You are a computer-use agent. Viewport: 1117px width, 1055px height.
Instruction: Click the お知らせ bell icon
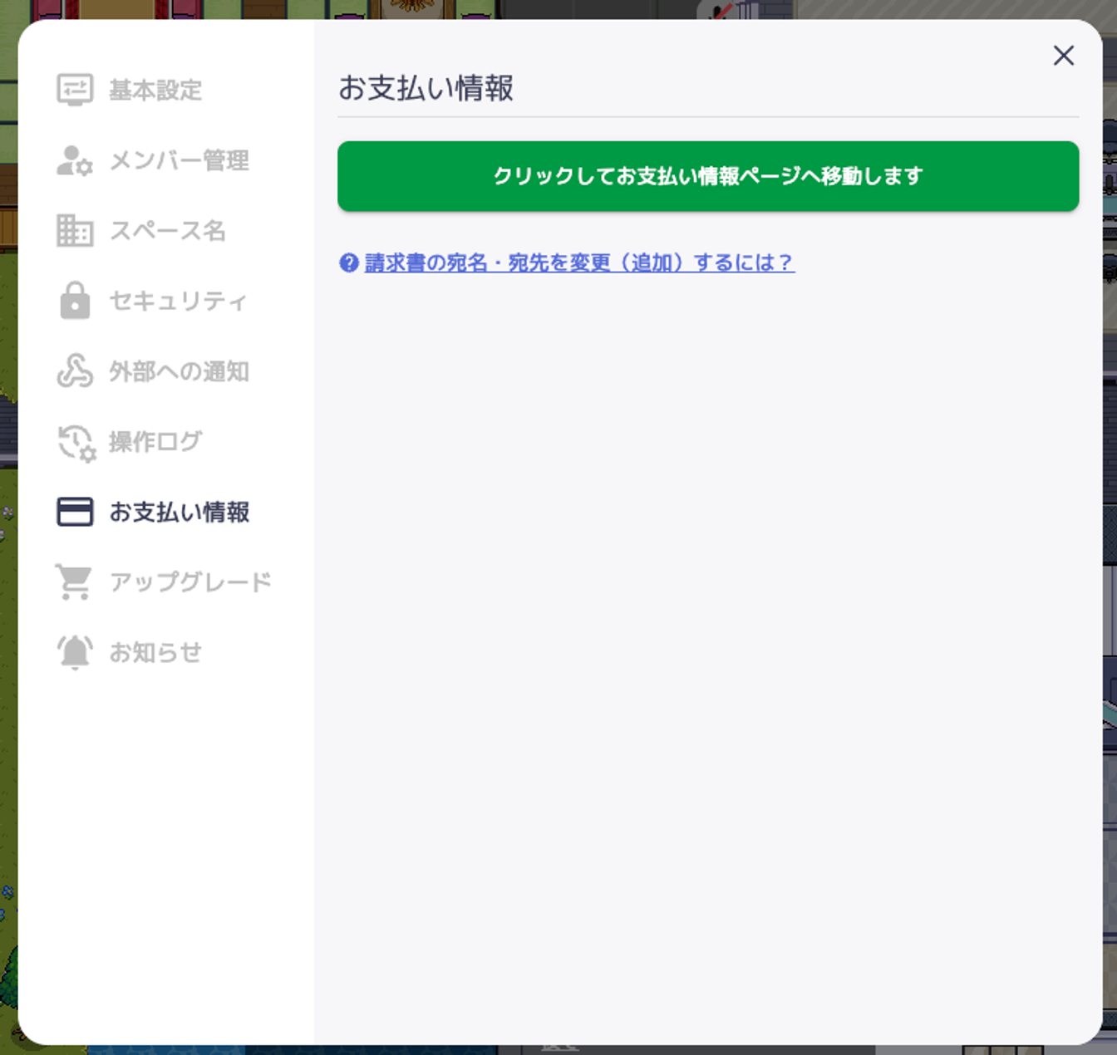(x=75, y=652)
